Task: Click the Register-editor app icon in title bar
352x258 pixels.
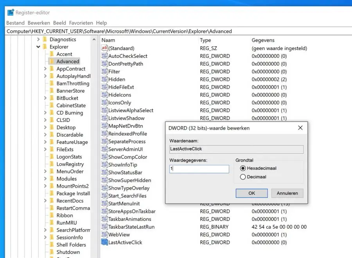Action: point(11,13)
